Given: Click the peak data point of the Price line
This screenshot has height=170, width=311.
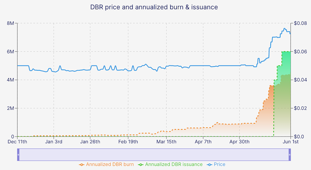Looking at the screenshot, I should tap(285, 28).
